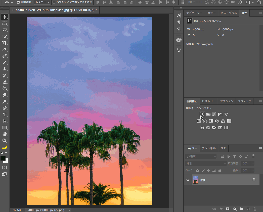Add a Photo Filter adjustment
263x212 pixels.
tap(217, 121)
